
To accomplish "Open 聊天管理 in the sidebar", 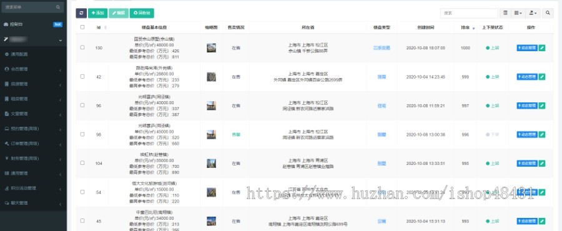I will point(33,203).
